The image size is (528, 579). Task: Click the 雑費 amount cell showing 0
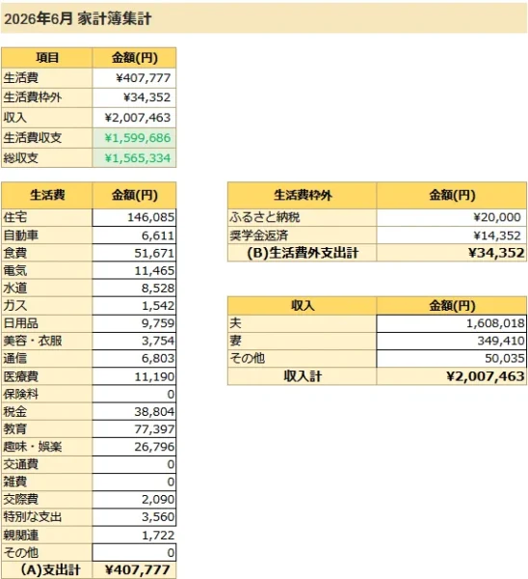[x=134, y=482]
